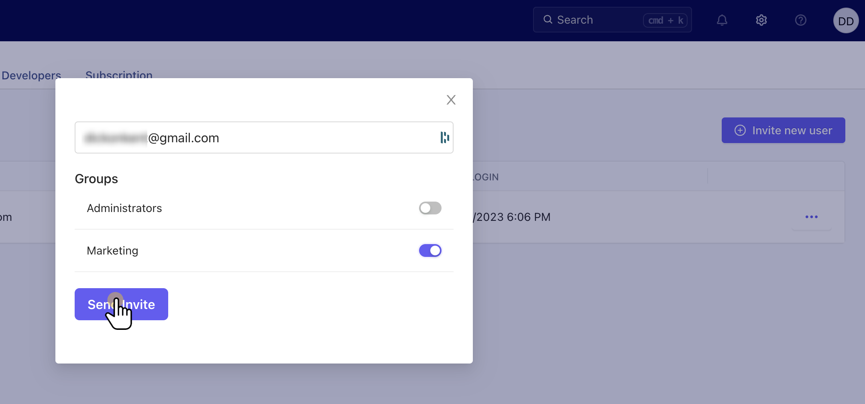Open the notifications bell

722,20
